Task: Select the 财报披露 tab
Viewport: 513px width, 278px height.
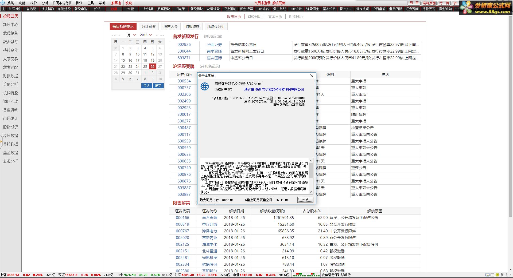Action: point(193,26)
